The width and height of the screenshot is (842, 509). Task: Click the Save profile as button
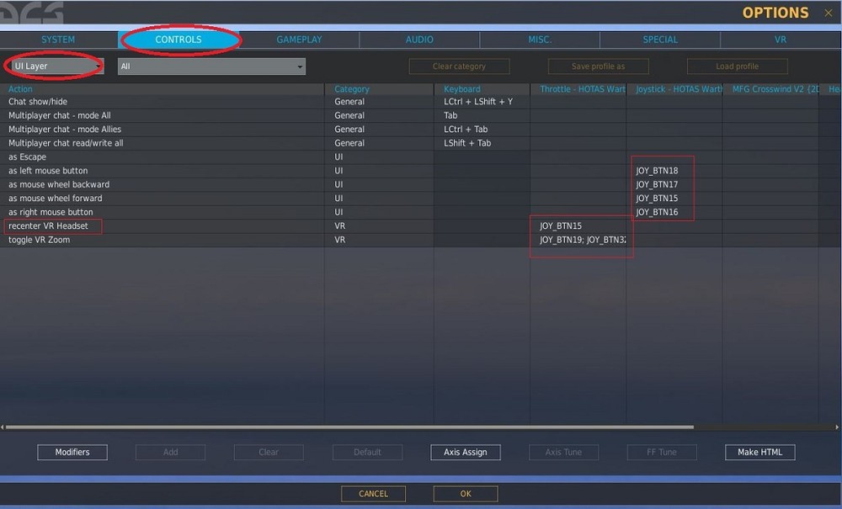598,66
